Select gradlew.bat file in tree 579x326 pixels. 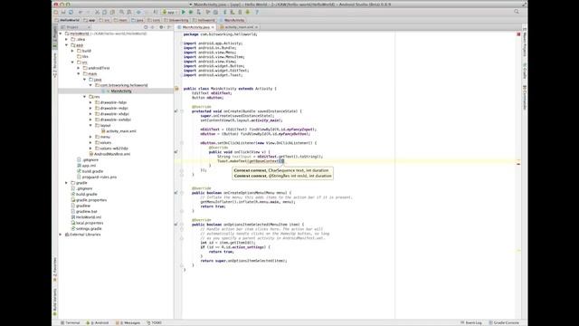[x=87, y=211]
